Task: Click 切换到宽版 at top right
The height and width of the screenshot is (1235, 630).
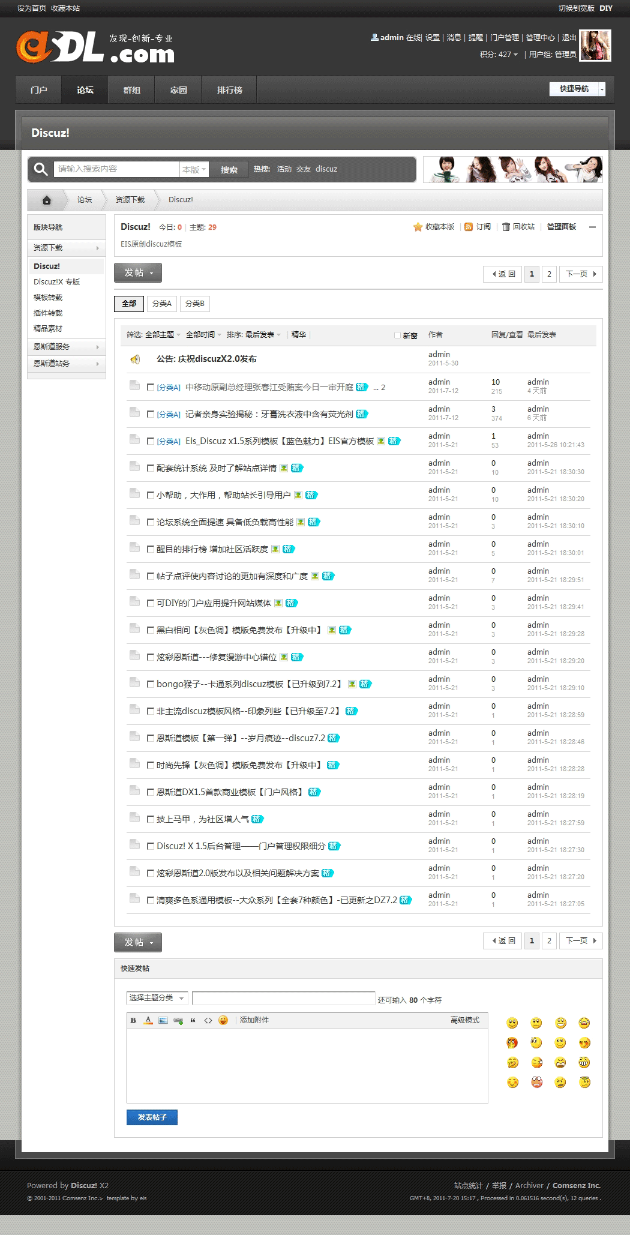Action: pos(576,8)
